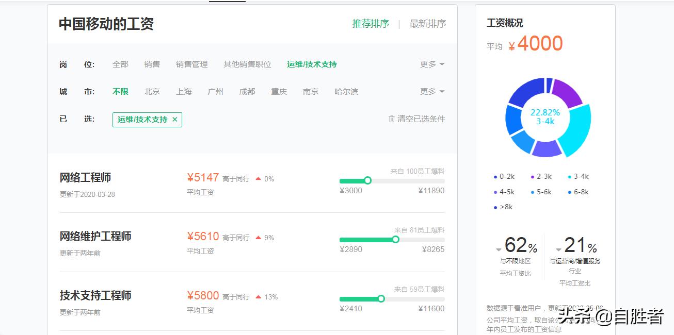Click the 5-6k legend item
Screen dimensions: 674x335
[x=541, y=192]
